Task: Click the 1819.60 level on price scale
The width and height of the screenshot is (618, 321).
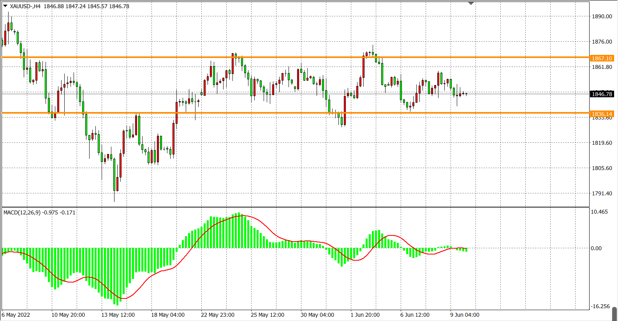Action: pyautogui.click(x=602, y=143)
